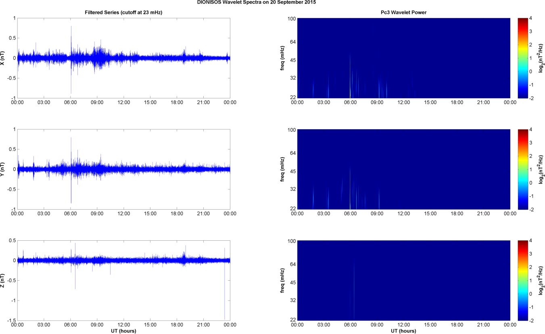Click "UT (hours)" under the Z series plot
545x334 pixels.
click(x=123, y=331)
